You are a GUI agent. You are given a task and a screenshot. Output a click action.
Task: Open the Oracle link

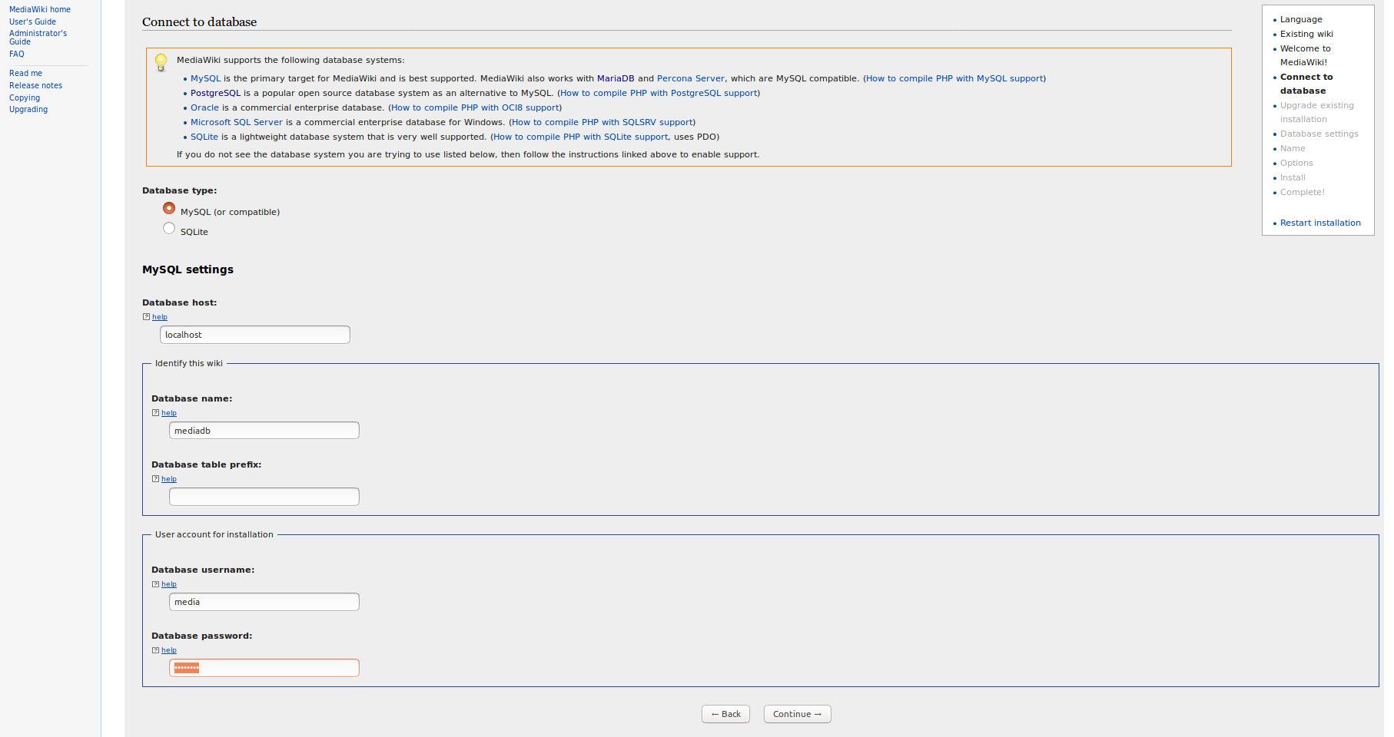204,107
